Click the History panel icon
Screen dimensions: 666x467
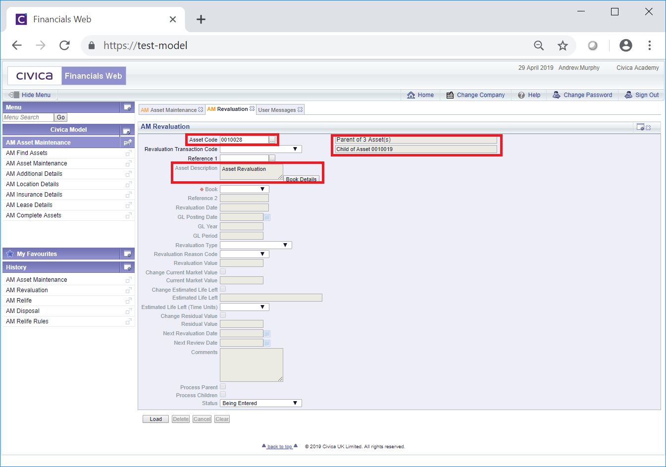pyautogui.click(x=127, y=267)
